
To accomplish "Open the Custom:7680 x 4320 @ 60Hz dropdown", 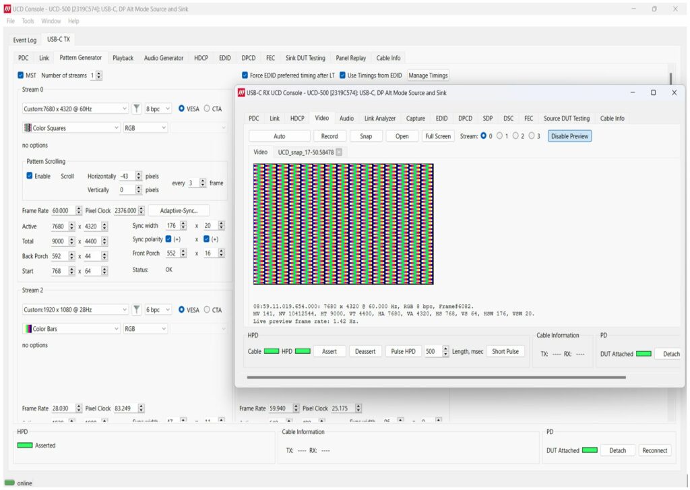I will [74, 109].
